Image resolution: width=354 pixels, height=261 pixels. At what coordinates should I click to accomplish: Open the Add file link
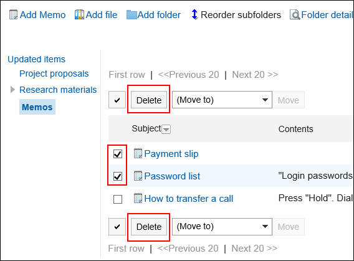click(x=102, y=15)
